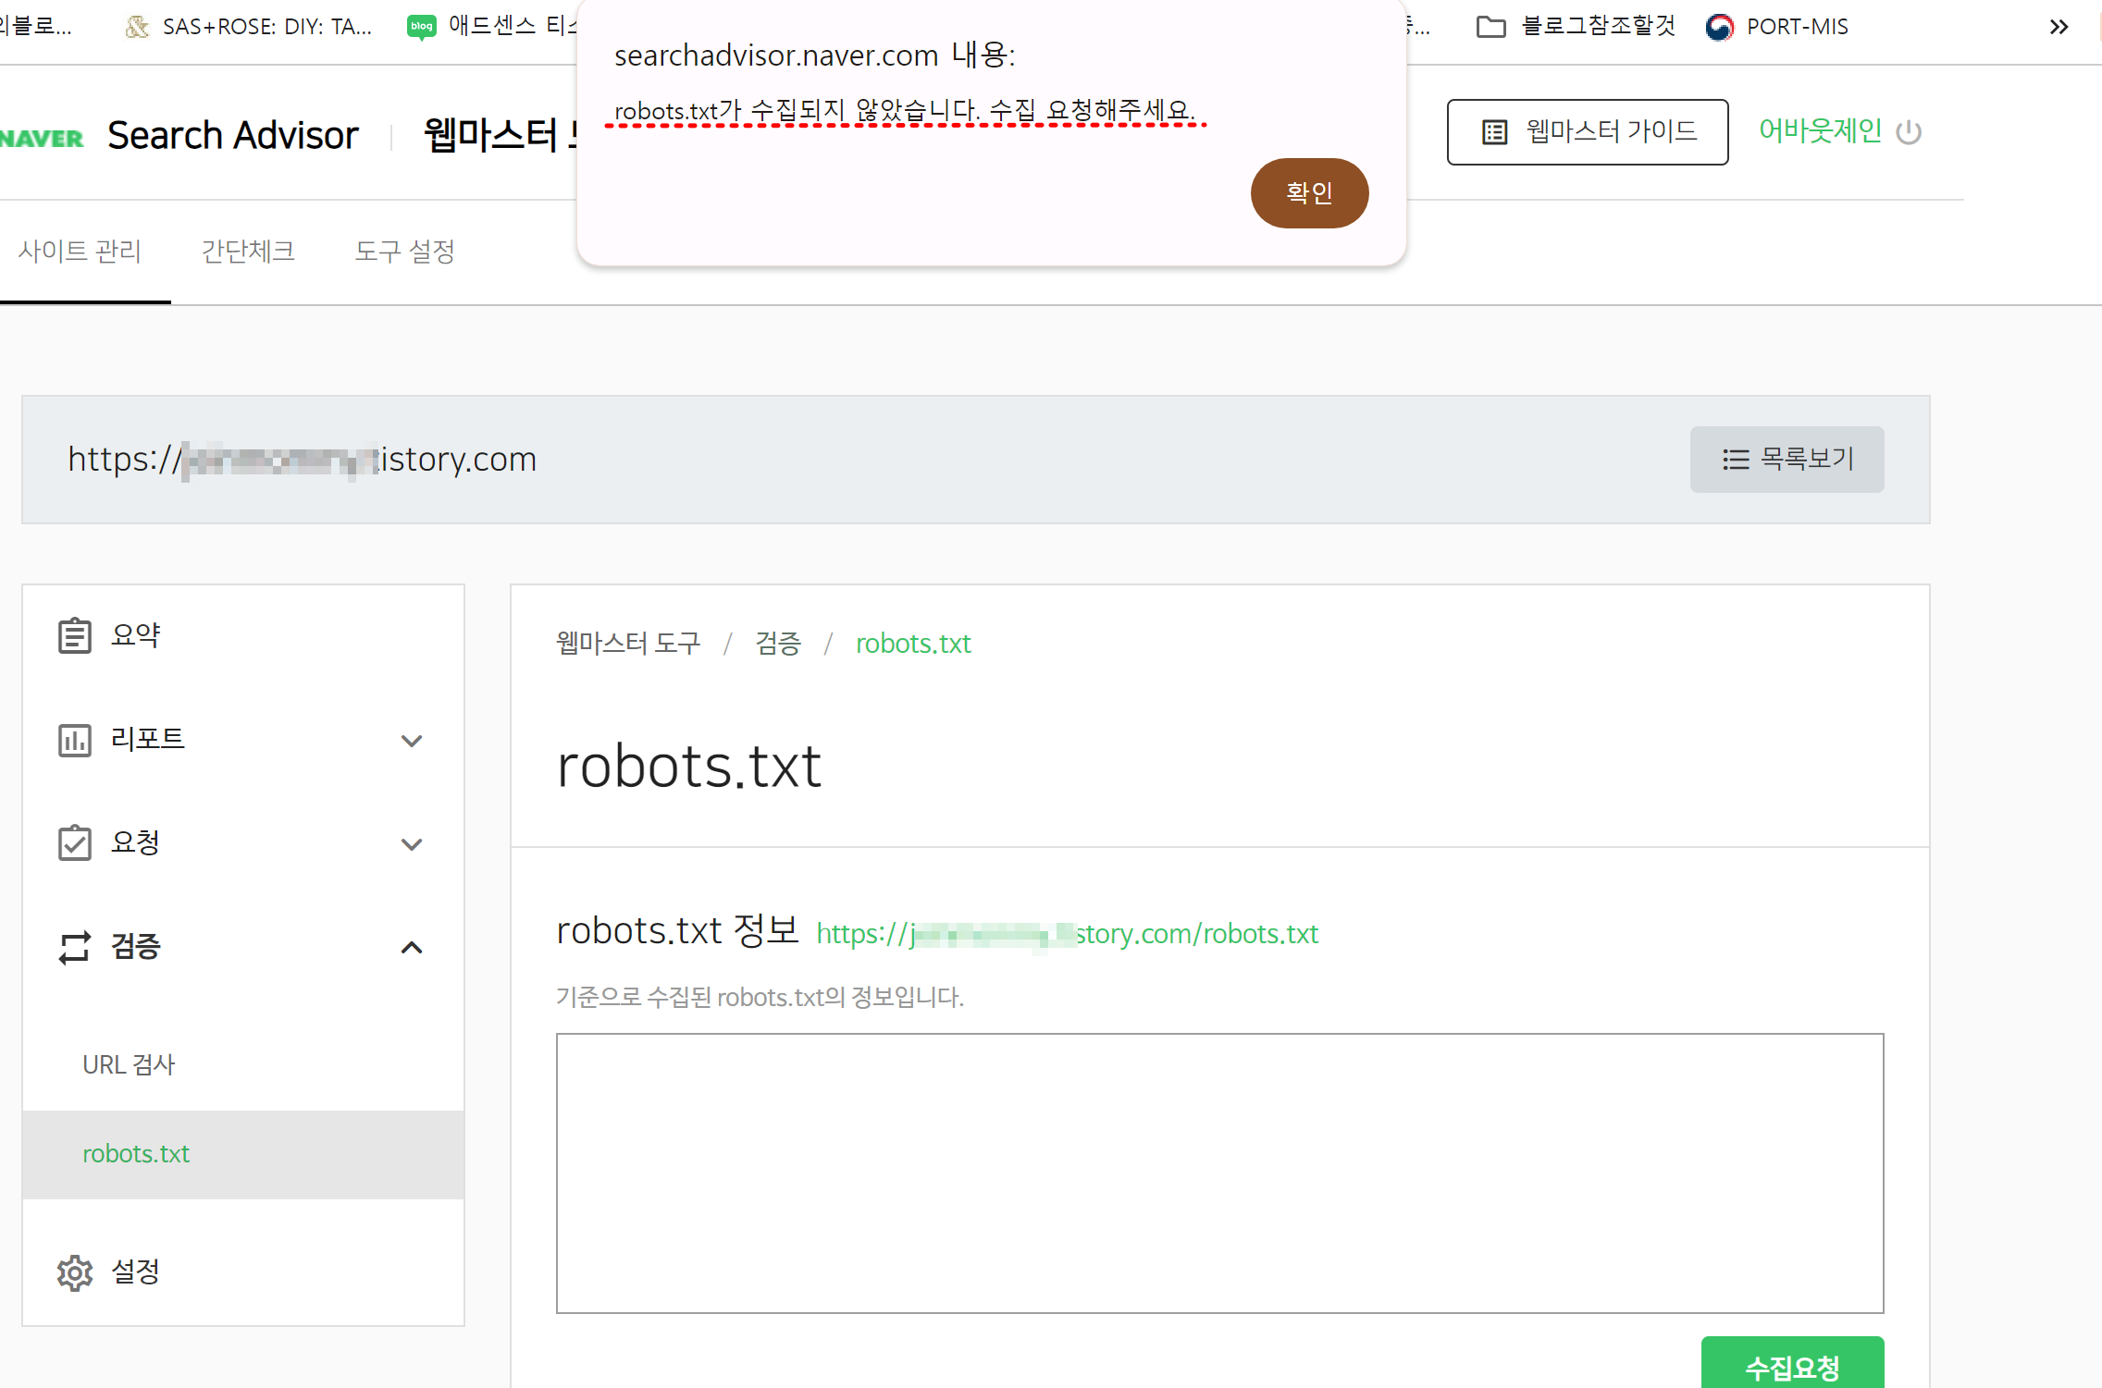Viewport: 2102px width, 1388px height.
Task: Click the 리포트 bar chart icon
Action: click(x=74, y=740)
